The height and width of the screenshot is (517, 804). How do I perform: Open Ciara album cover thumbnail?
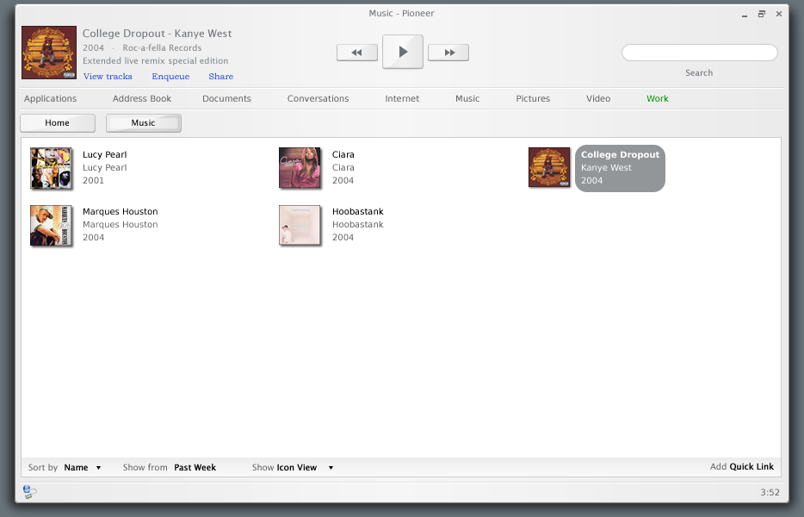(x=300, y=168)
